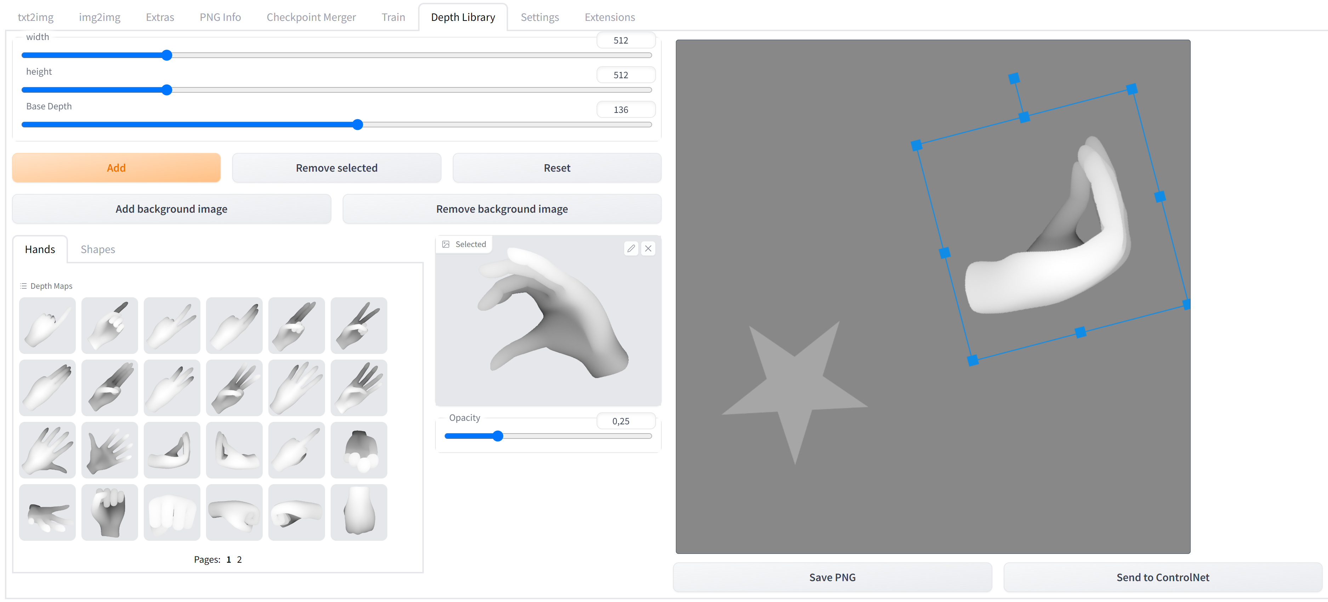Go to page 2 of depth maps
This screenshot has height=602, width=1328.
[x=239, y=559]
